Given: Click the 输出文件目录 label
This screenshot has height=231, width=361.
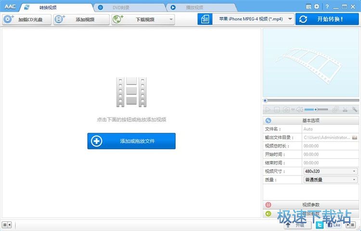Looking at the screenshot, I should click(279, 137).
